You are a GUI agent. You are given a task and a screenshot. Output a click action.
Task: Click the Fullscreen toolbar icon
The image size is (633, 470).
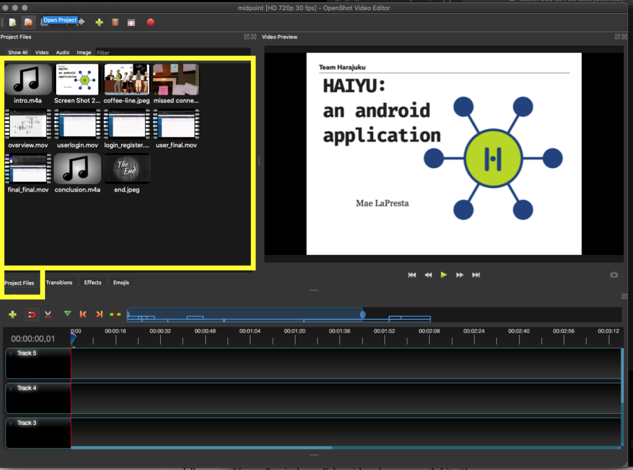pyautogui.click(x=131, y=23)
